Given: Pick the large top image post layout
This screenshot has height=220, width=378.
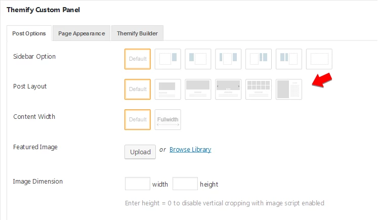Looking at the screenshot, I should (198, 89).
